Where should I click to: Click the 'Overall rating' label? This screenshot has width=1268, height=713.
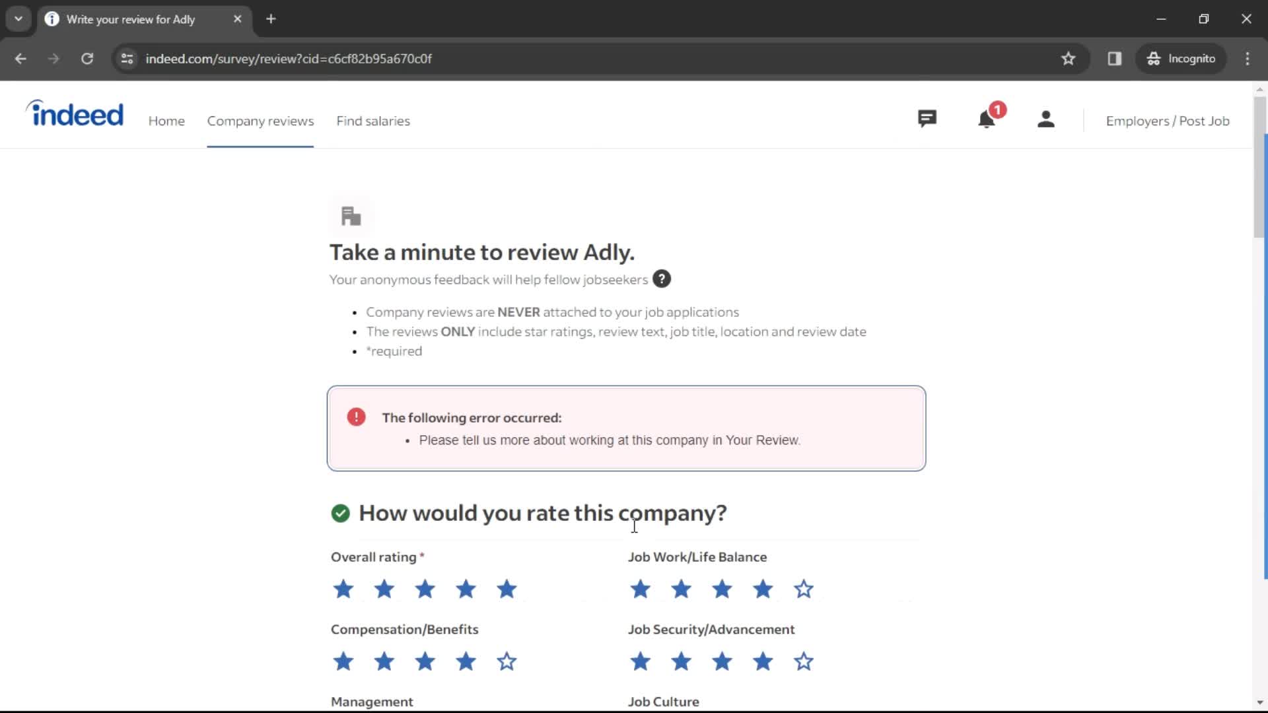[374, 557]
